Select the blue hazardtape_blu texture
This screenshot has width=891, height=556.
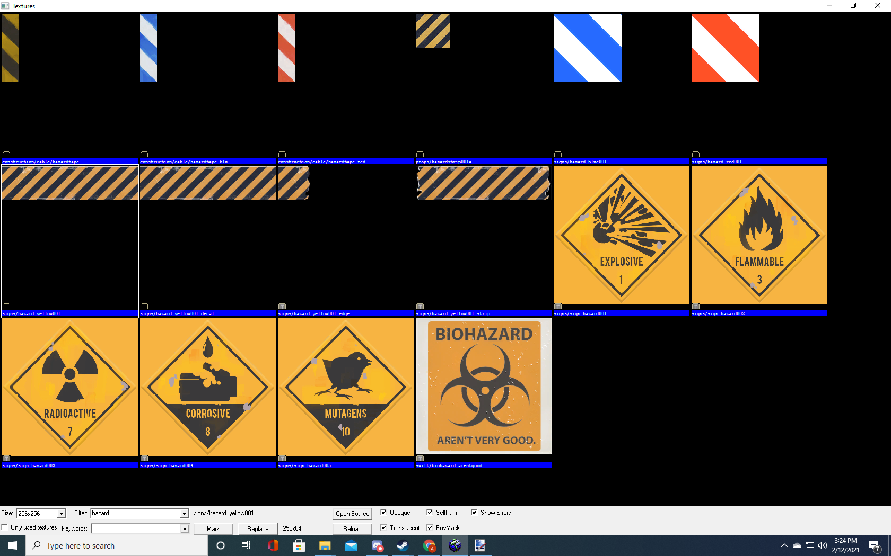pos(148,48)
